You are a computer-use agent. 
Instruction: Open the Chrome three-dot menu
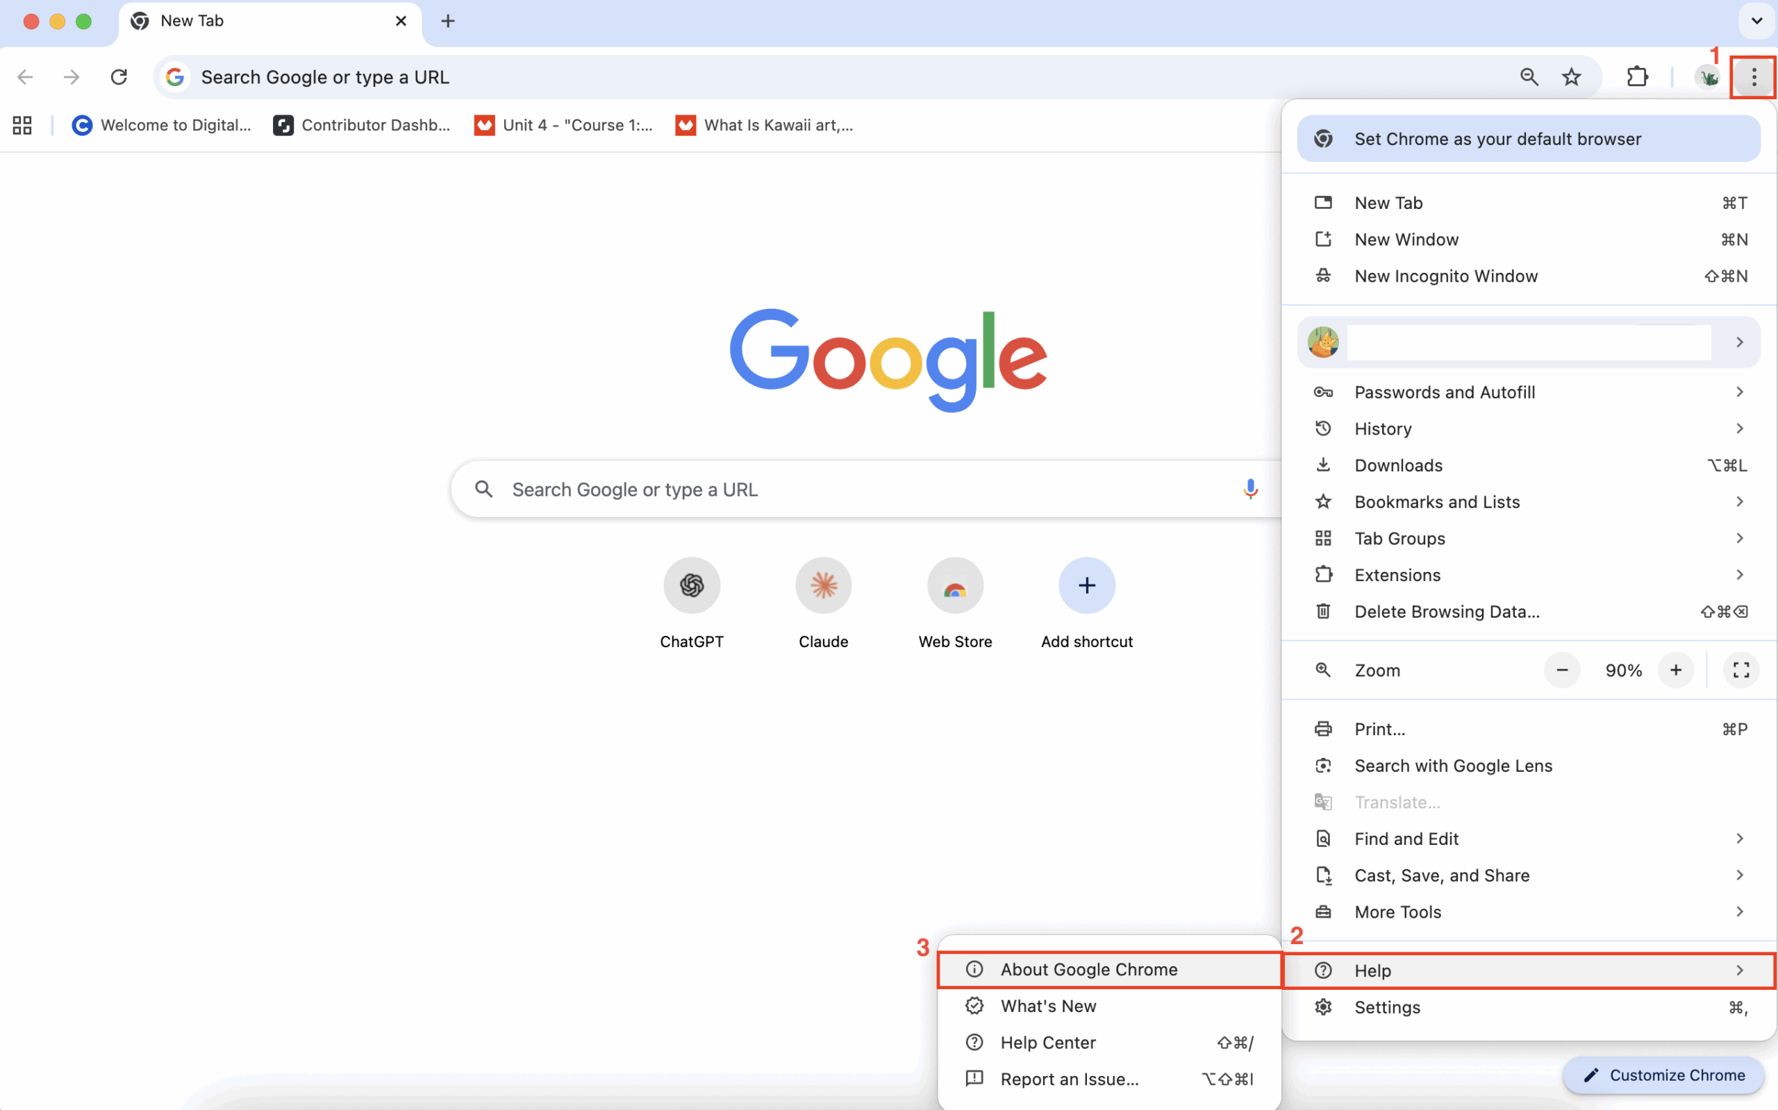click(x=1752, y=76)
